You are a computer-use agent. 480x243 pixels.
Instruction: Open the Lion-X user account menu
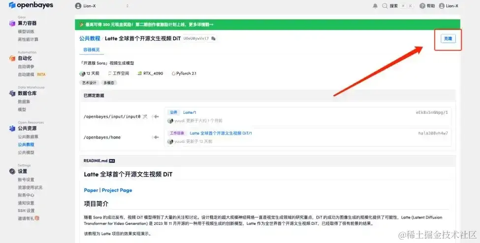coord(448,6)
